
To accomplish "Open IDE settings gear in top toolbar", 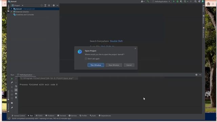I will [199, 1].
